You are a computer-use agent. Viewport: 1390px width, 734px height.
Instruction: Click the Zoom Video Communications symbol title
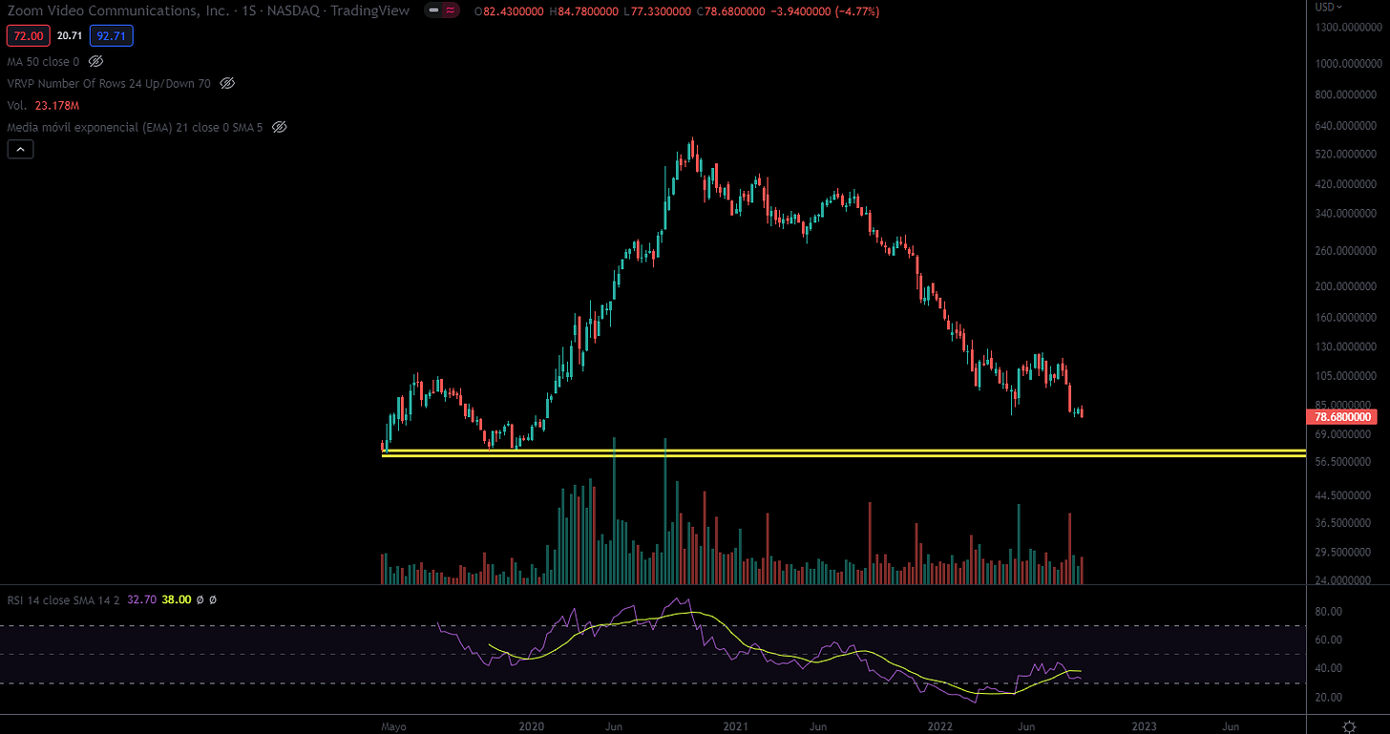[x=208, y=10]
